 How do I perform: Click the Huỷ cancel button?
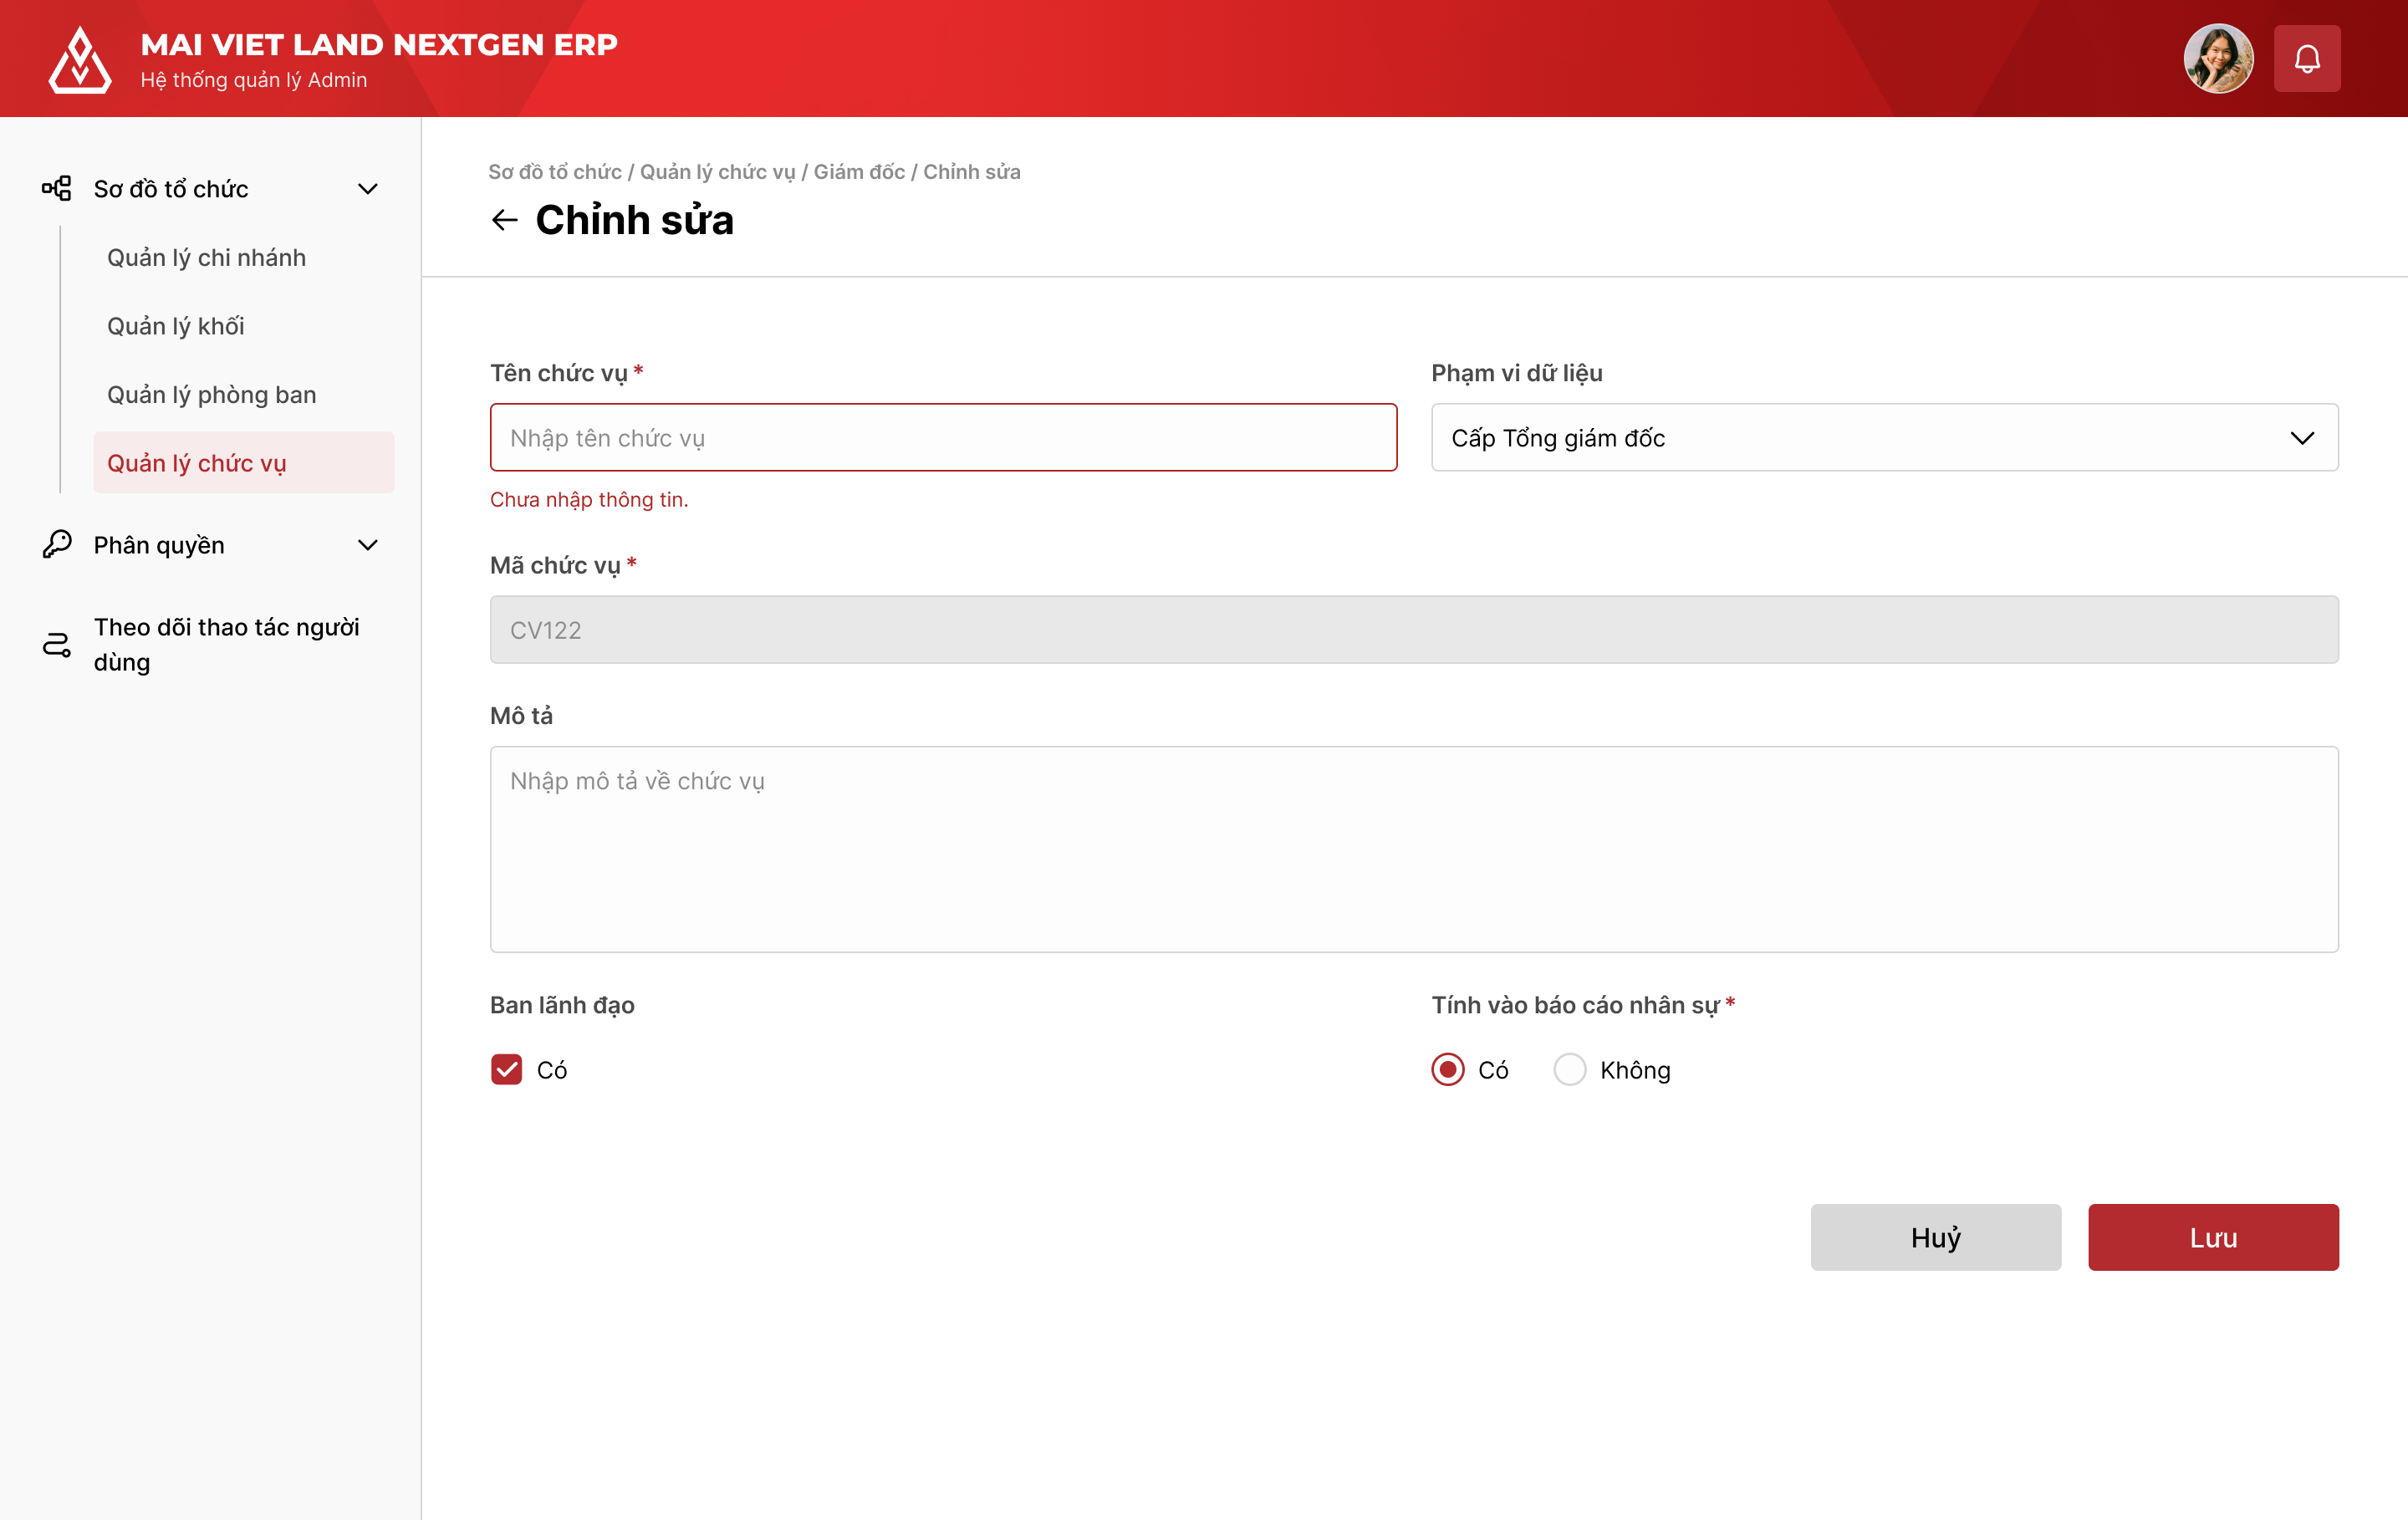click(x=1935, y=1237)
